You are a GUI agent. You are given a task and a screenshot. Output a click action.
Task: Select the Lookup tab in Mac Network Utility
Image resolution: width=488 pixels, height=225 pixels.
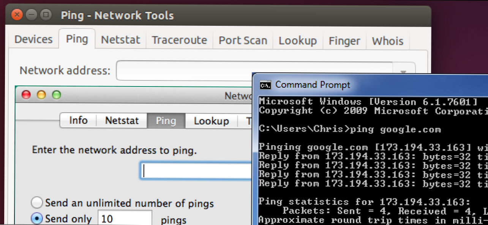(x=211, y=121)
